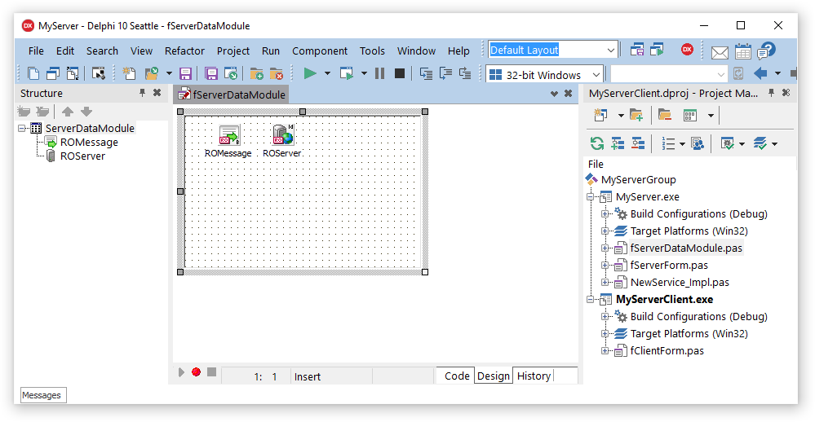The width and height of the screenshot is (815, 422).
Task: Open the 32-bit Windows platform dropdown
Action: (x=596, y=75)
